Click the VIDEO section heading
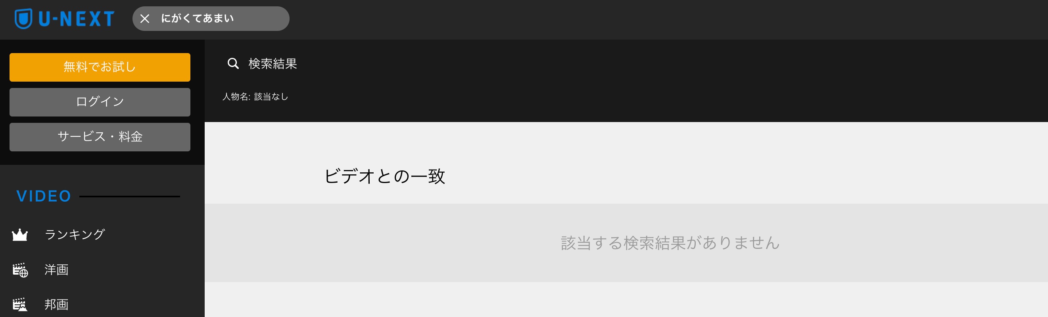 44,196
